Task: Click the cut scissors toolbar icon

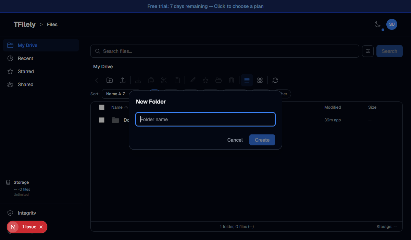Action: point(164,80)
